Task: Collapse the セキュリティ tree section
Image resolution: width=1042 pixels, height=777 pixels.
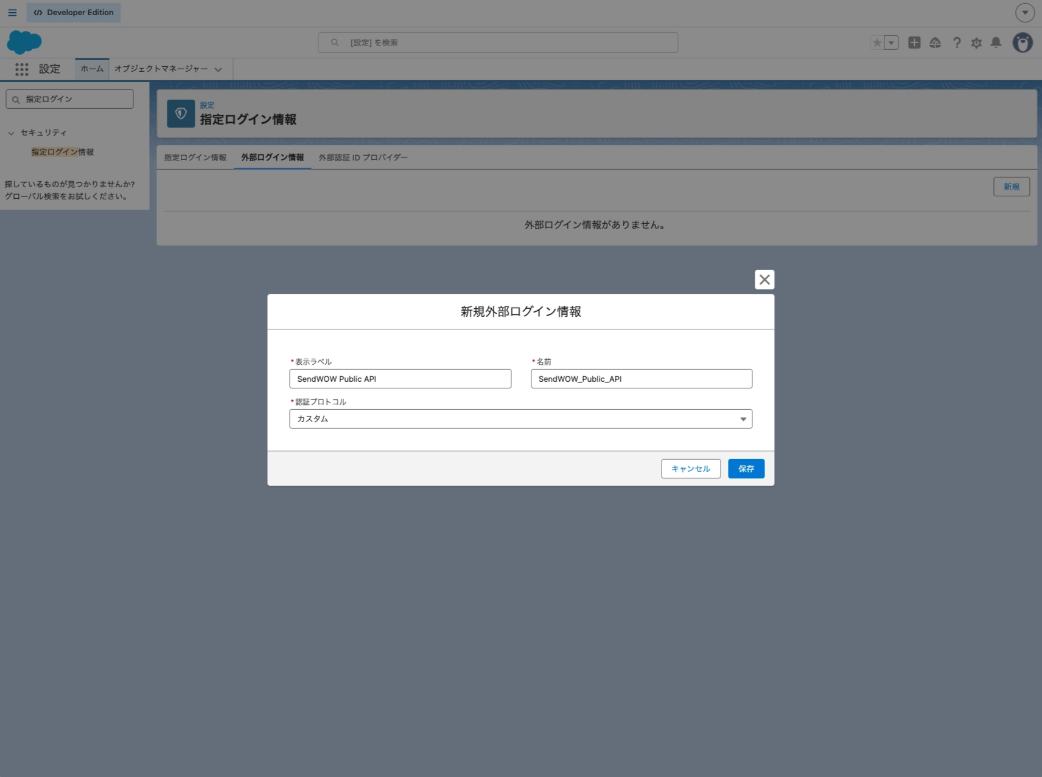Action: click(11, 133)
